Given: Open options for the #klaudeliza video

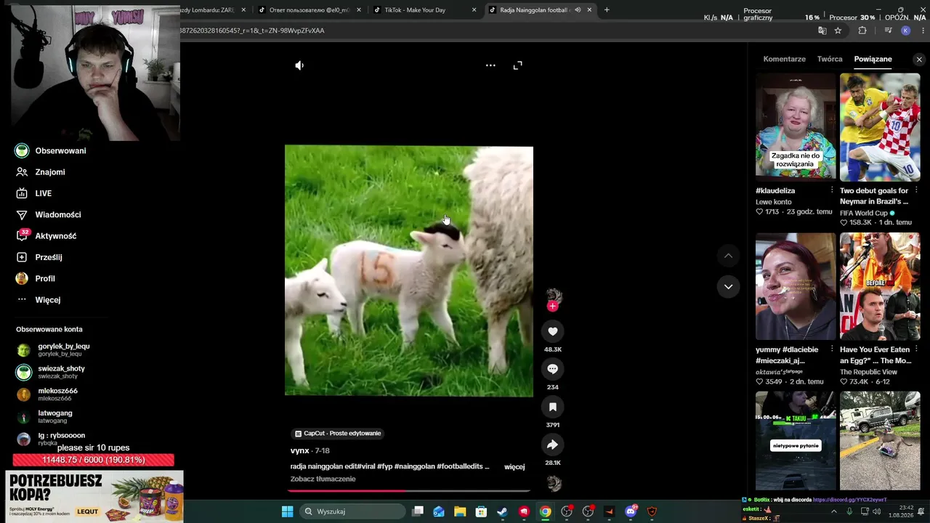Looking at the screenshot, I should (832, 190).
